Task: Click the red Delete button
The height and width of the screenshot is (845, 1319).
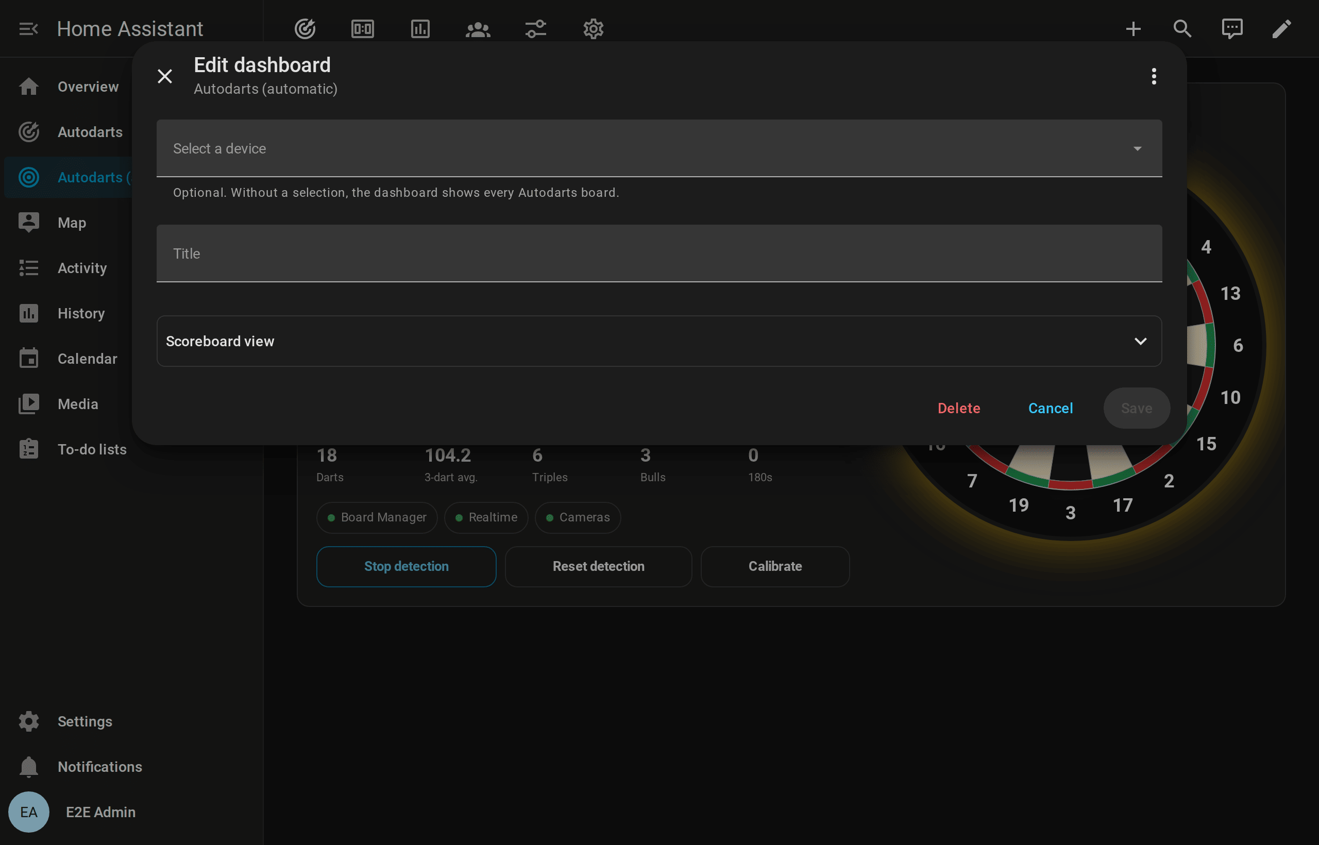Action: click(x=958, y=408)
